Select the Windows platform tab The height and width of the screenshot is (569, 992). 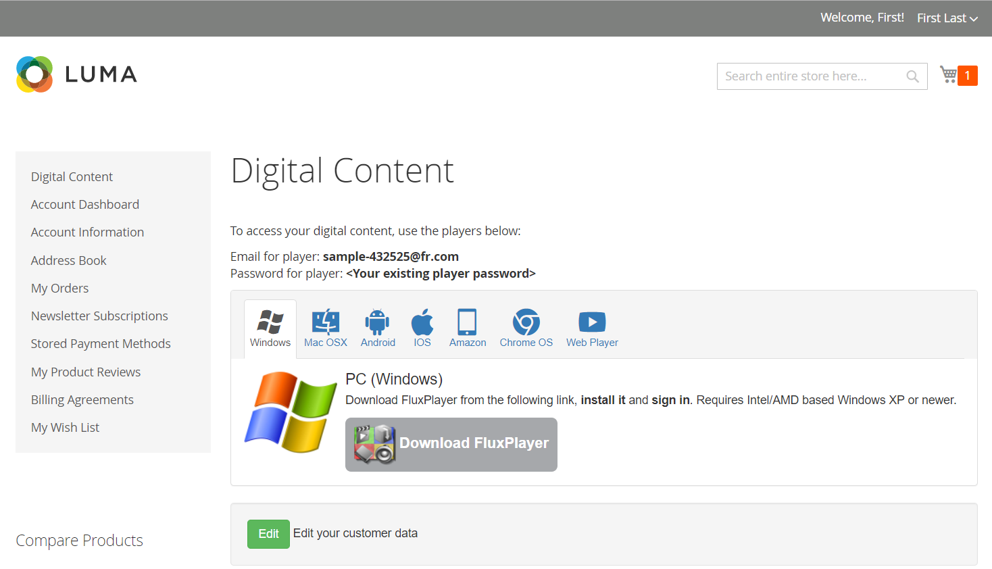[x=270, y=329]
